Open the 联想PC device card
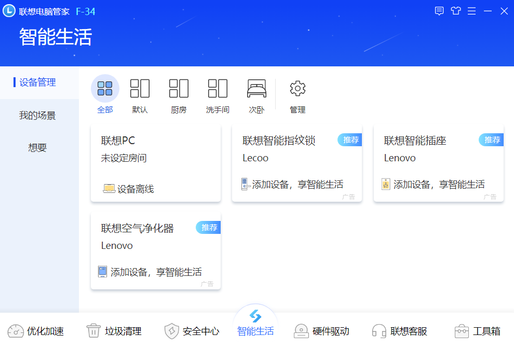The image size is (514, 349). [156, 163]
